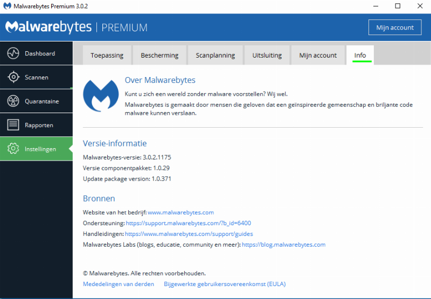This screenshot has width=431, height=299.
Task: Select the Scanplanning tab
Action: (215, 55)
